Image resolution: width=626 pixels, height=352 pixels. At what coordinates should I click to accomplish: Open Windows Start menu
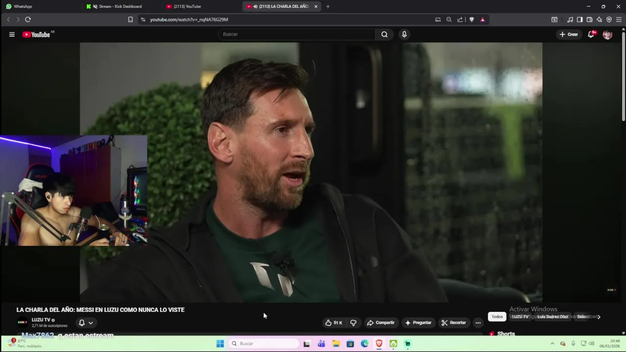pyautogui.click(x=220, y=344)
